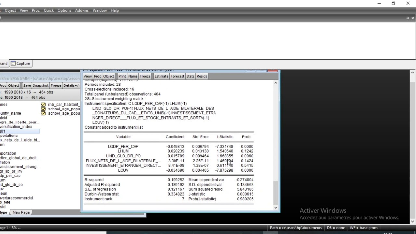This screenshot has width=416, height=234.
Task: Close the equation window
Action: 273,70
